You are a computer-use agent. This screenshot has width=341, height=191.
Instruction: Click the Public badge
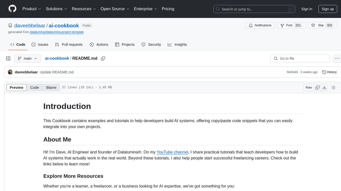[x=87, y=25]
